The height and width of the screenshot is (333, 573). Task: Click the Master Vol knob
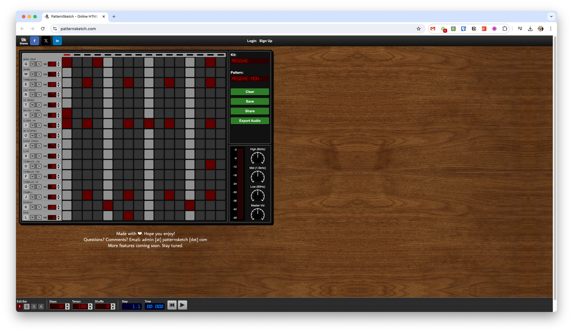click(x=258, y=214)
